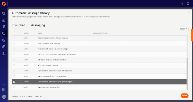Sort by the STATUS column header
The image size is (193, 102).
pos(27,33)
